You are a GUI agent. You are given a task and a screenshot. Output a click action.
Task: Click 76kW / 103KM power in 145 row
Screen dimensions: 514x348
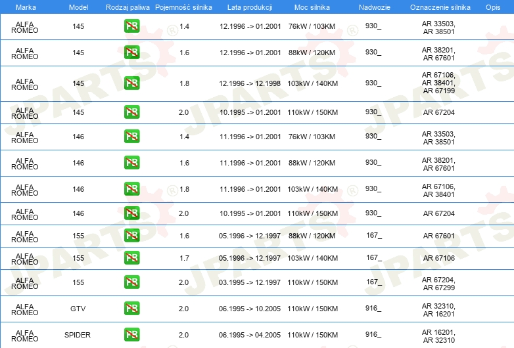pyautogui.click(x=312, y=26)
